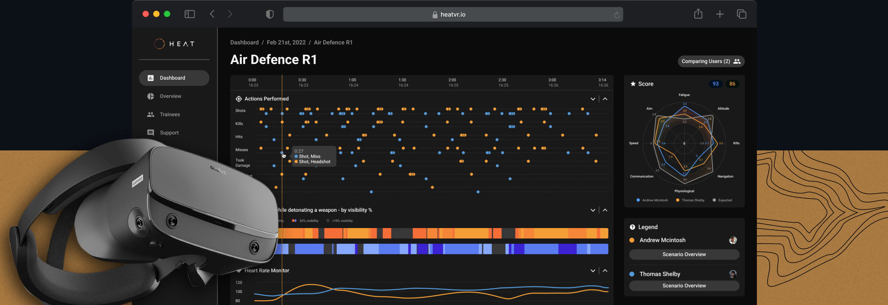Click the HEAT logo in sidebar
Image resolution: width=888 pixels, height=305 pixels.
(x=174, y=44)
